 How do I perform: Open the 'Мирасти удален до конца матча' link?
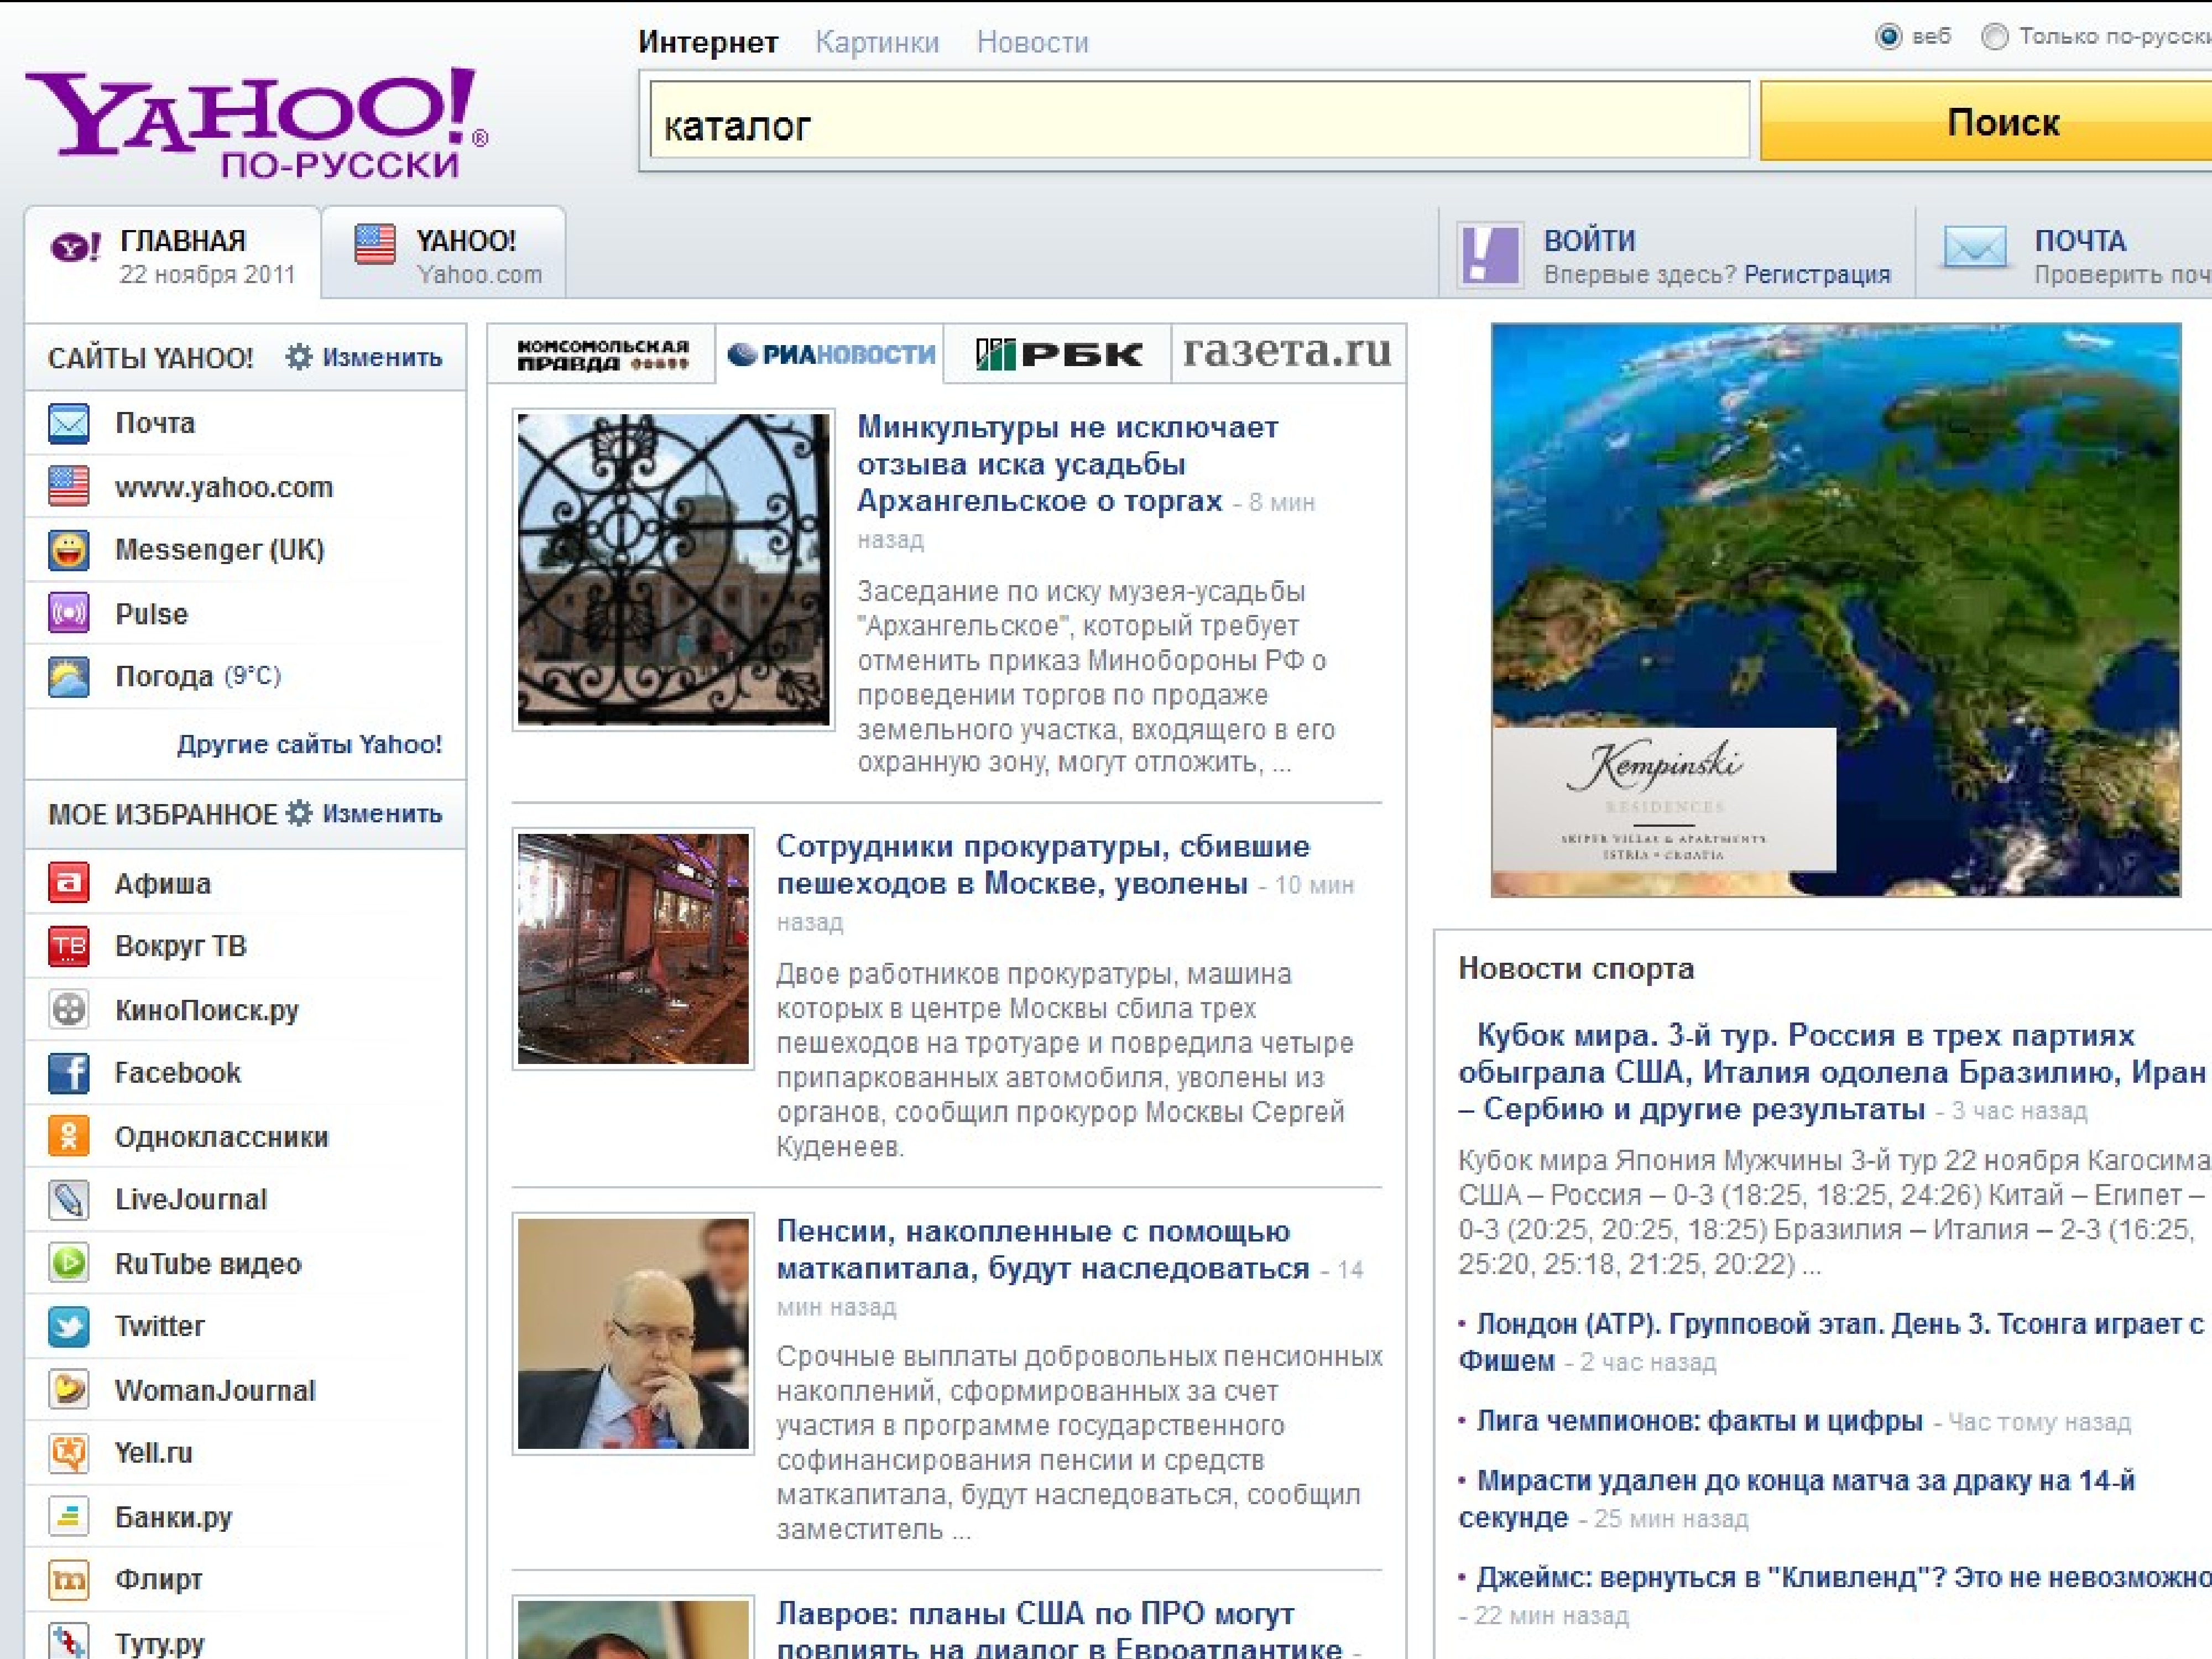(1797, 1498)
